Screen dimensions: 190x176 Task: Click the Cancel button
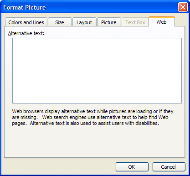tap(169, 167)
